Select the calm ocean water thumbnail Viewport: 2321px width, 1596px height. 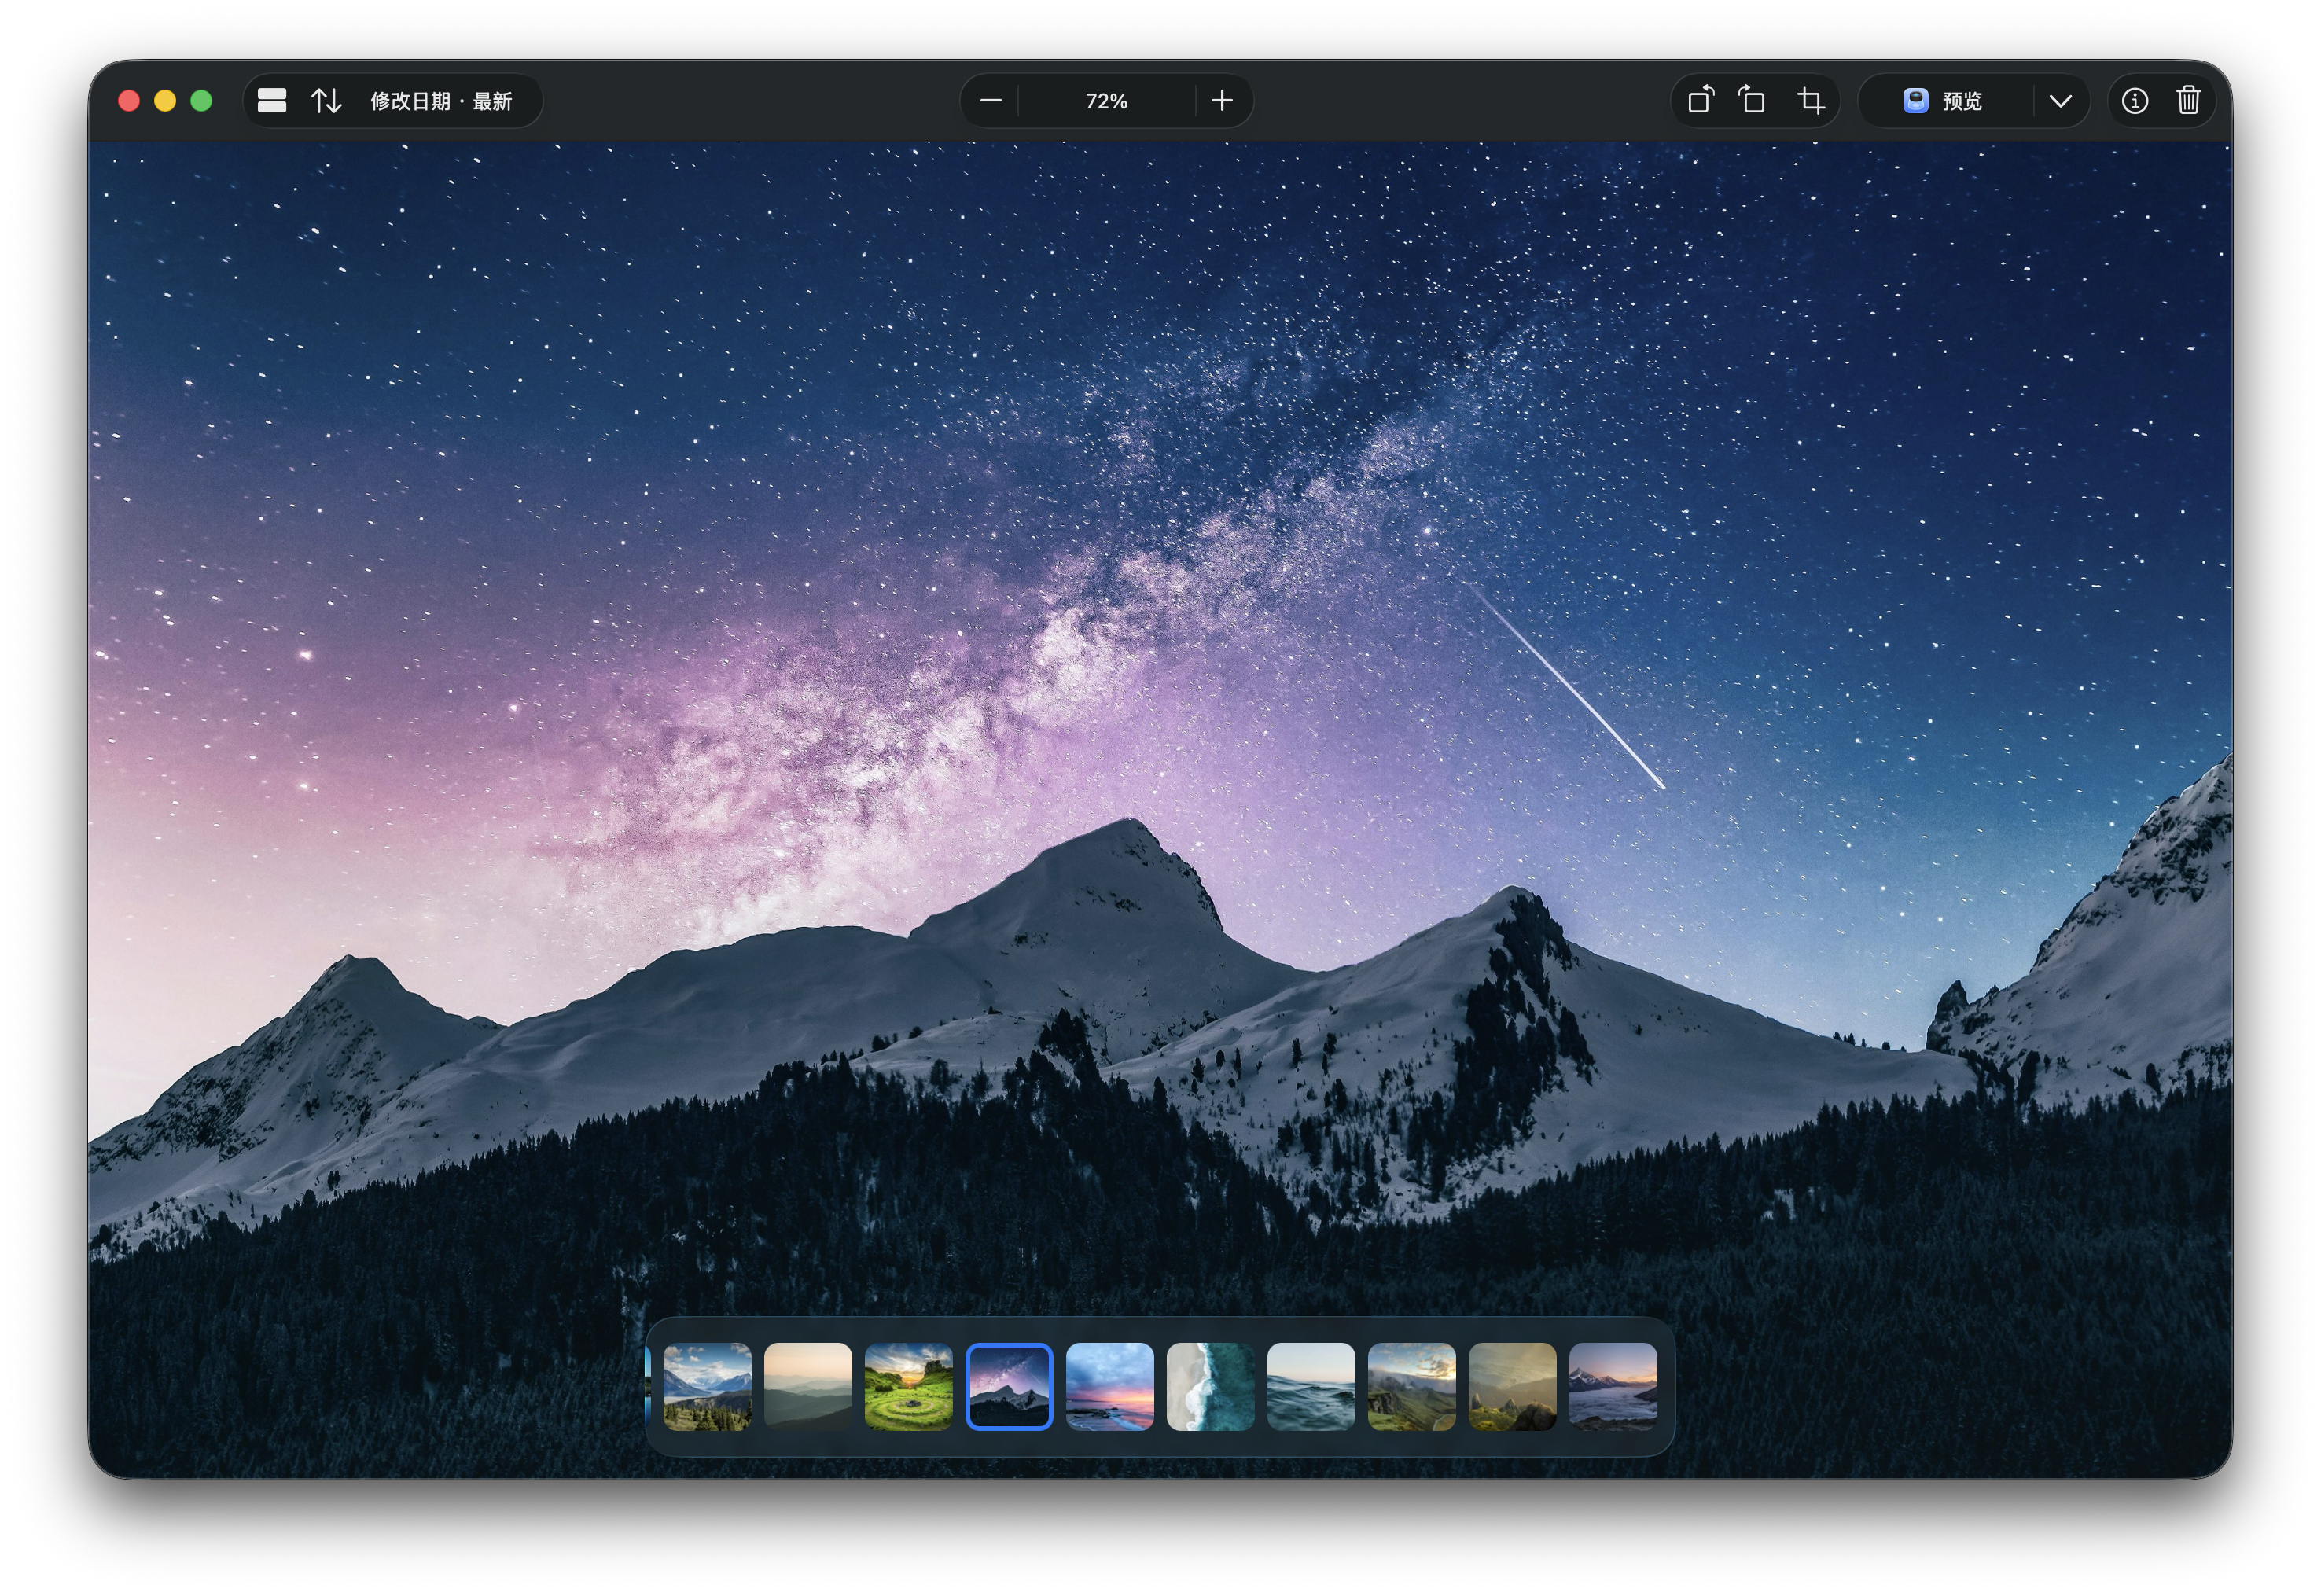pos(1311,1387)
